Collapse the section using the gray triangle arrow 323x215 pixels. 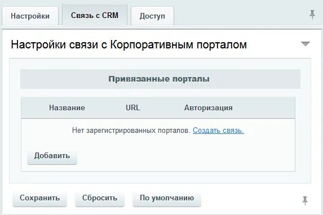tap(306, 43)
